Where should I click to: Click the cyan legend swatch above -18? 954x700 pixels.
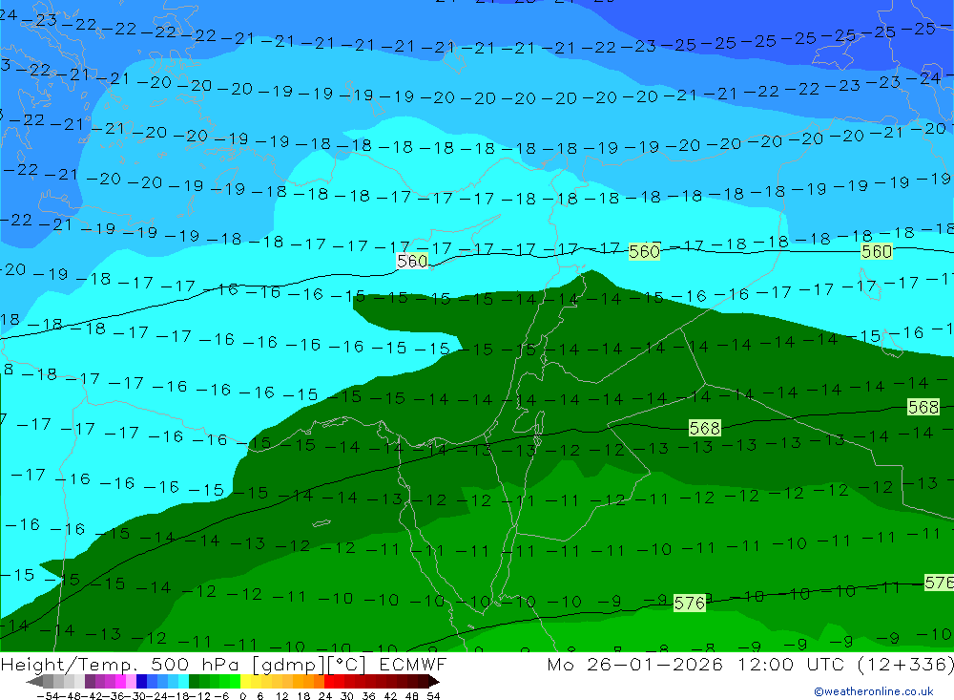point(183,681)
